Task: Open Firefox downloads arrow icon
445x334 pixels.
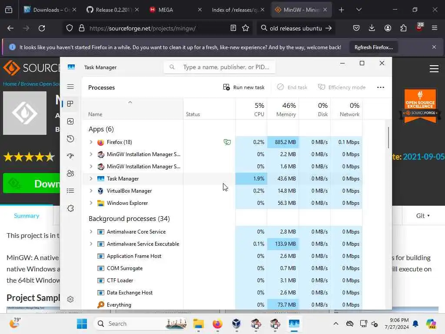Action: pos(372,28)
